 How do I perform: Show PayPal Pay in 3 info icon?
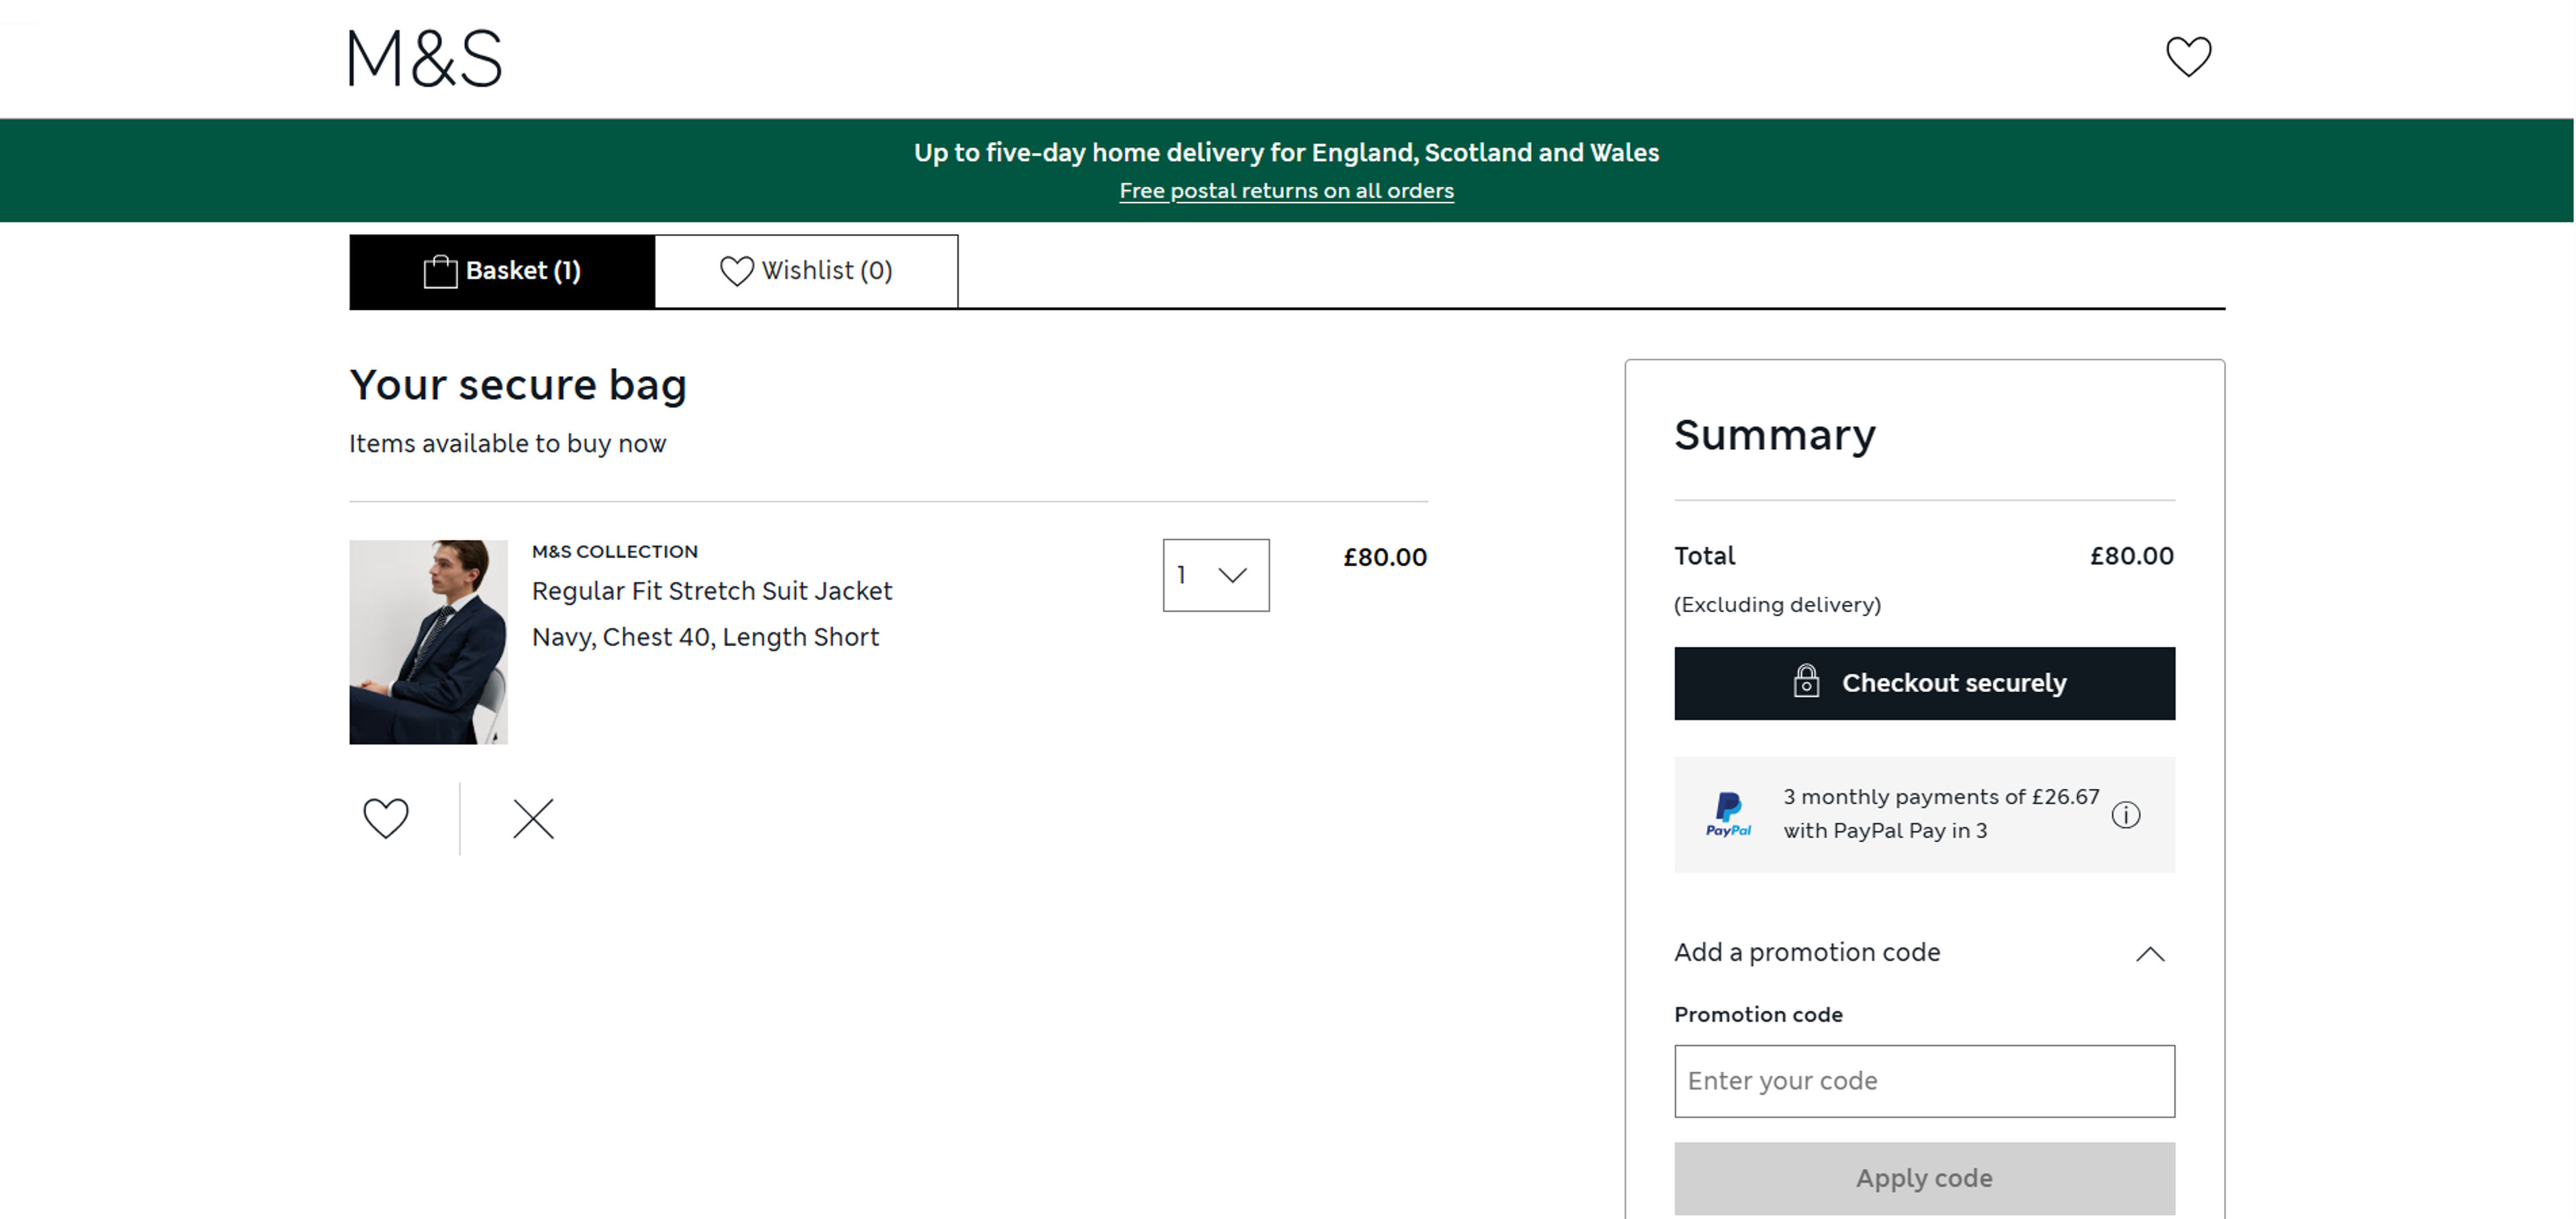coord(2125,815)
